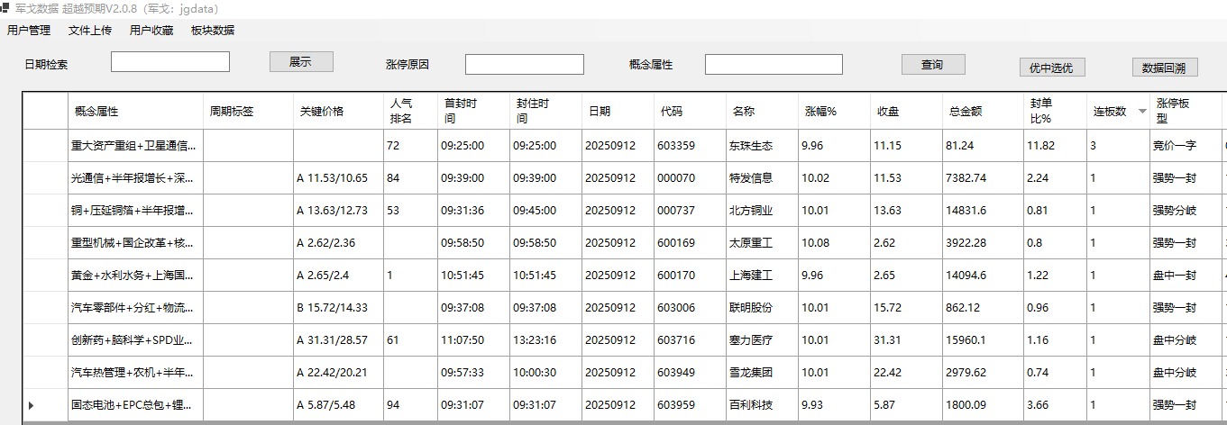Sort by 涨幅% column header
The image size is (1227, 425).
tap(820, 112)
